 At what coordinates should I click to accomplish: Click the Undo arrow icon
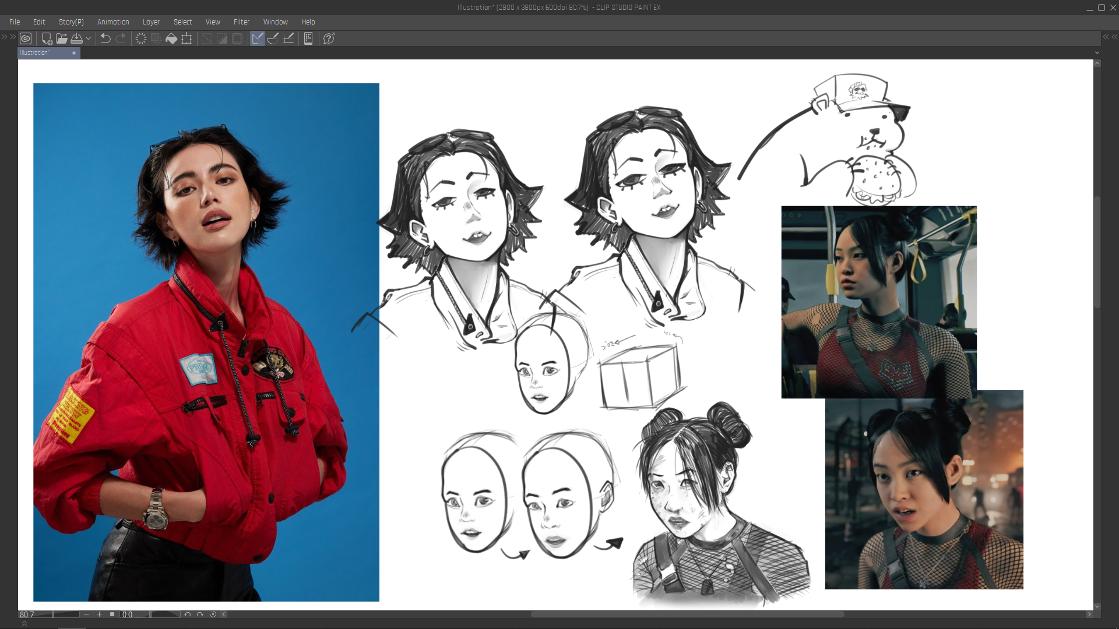(x=105, y=38)
